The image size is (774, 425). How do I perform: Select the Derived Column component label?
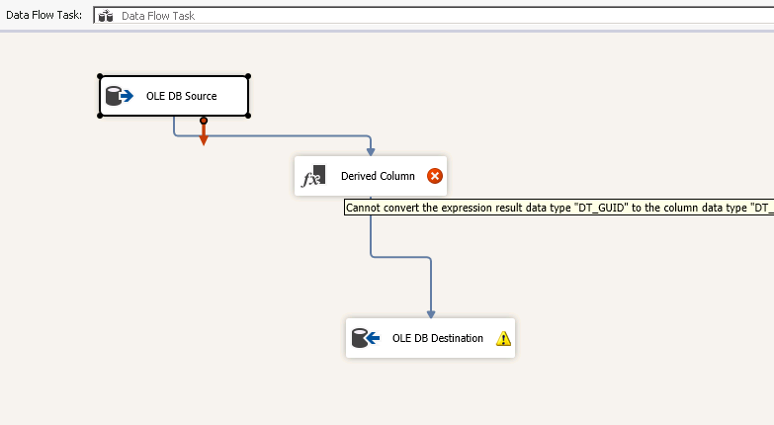378,176
